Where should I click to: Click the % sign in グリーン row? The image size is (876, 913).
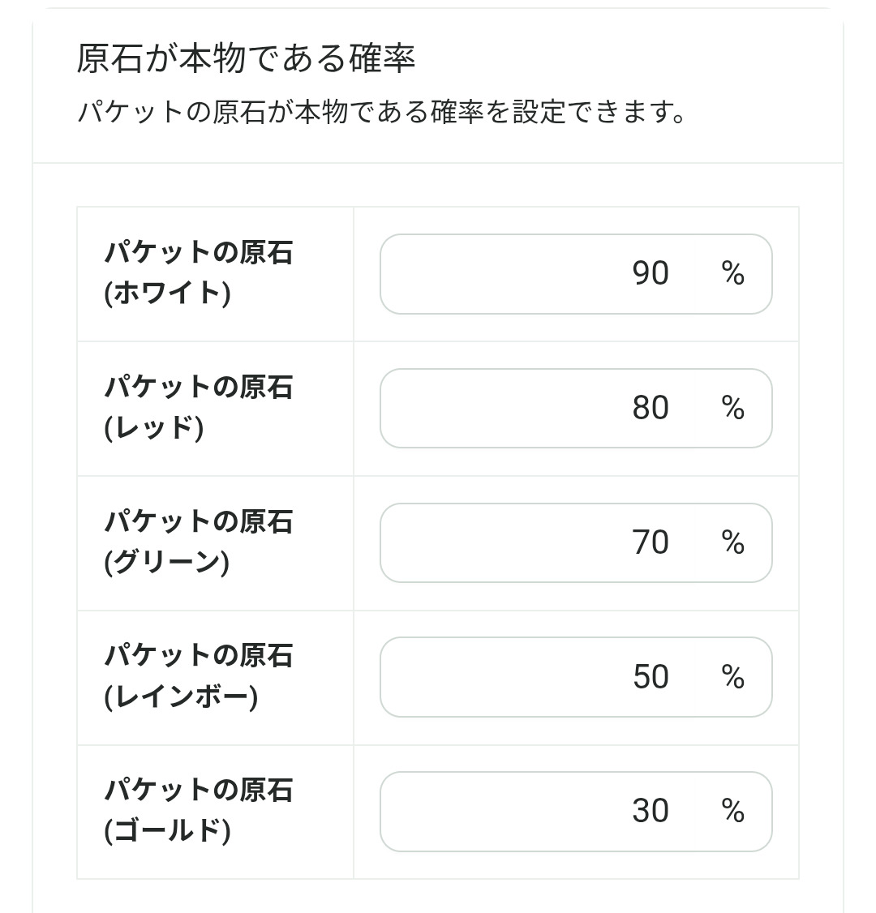(x=732, y=542)
